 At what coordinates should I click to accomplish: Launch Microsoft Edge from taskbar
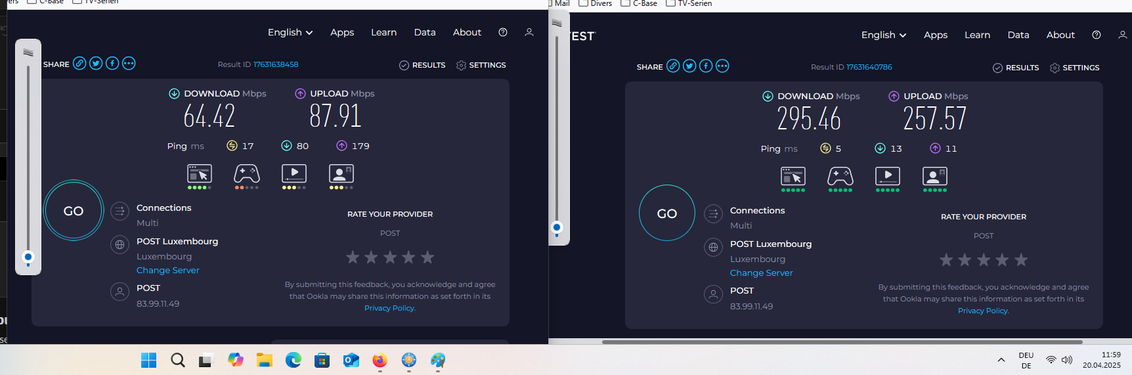[294, 360]
